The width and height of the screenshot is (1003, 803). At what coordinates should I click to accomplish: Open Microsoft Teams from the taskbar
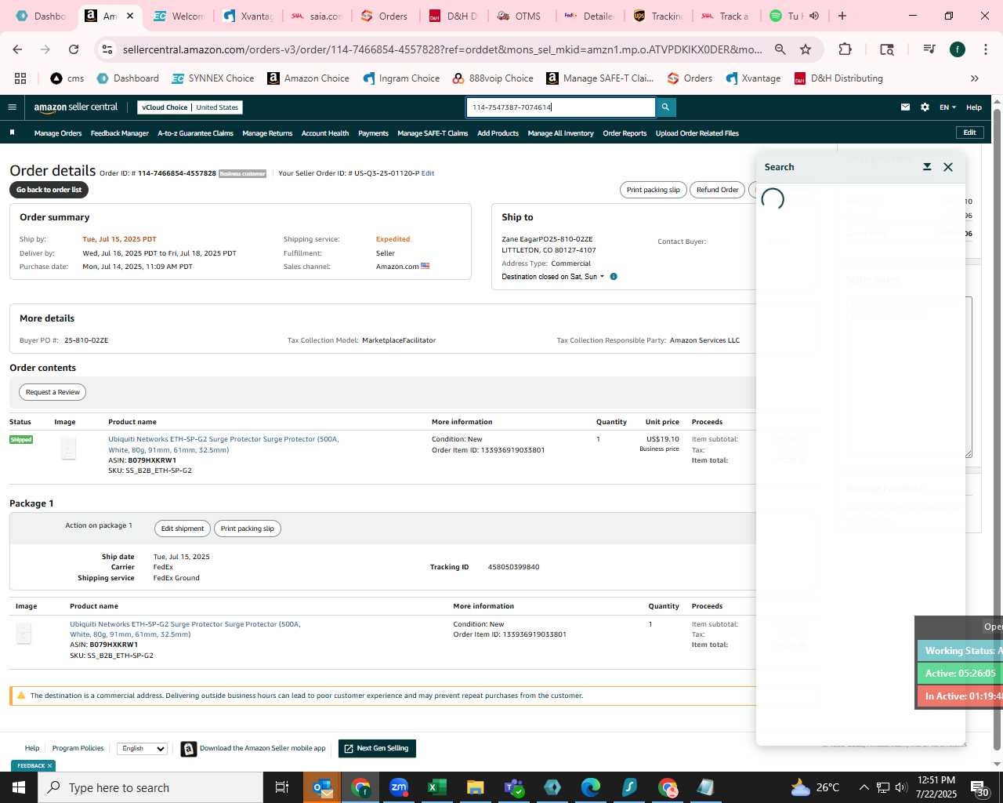[514, 787]
